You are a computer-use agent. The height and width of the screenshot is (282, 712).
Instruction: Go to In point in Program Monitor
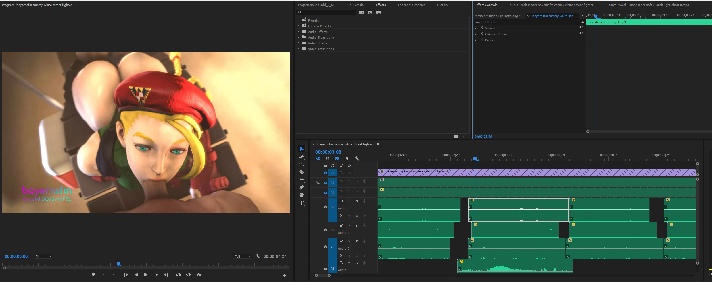126,275
